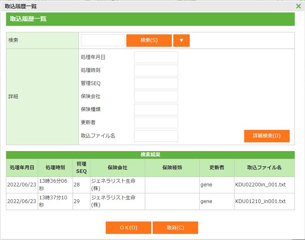Click the 管理SEQ 29 cell

[81, 201]
